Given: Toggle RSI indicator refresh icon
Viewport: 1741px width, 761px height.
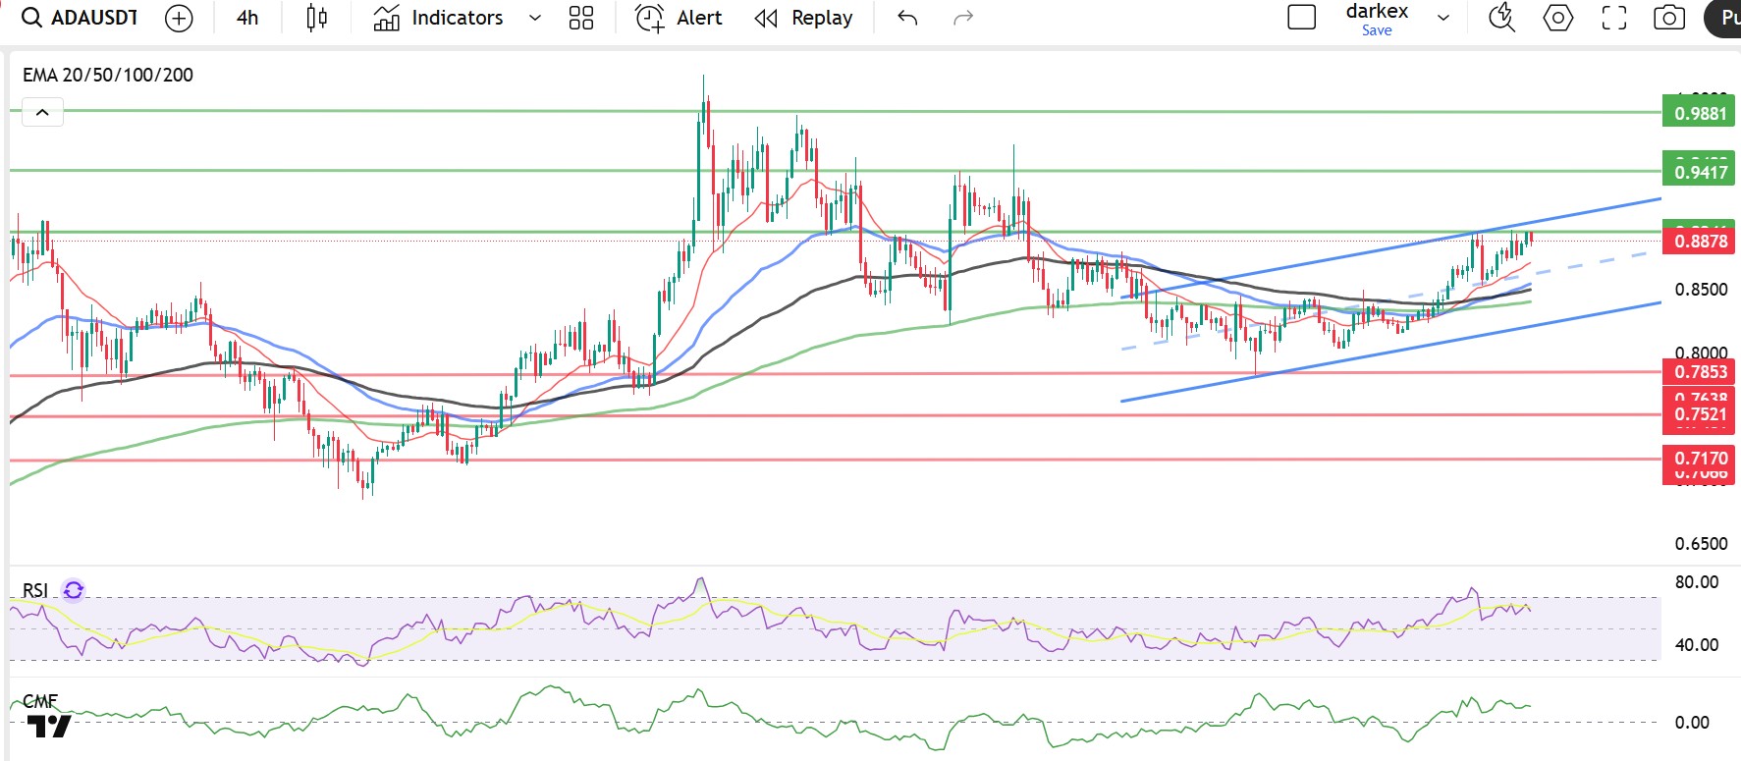Looking at the screenshot, I should coord(74,590).
